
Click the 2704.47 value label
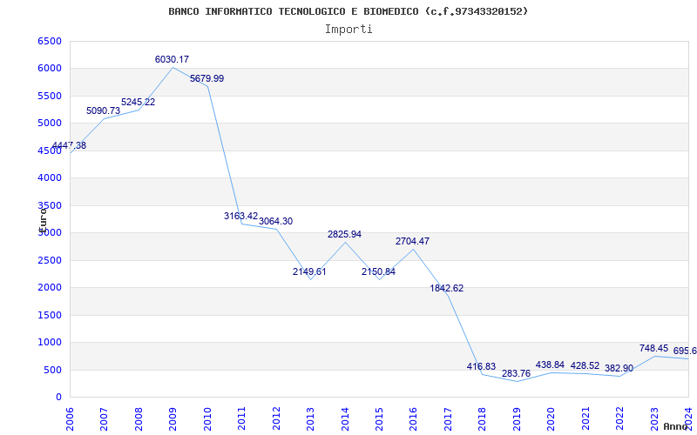[x=412, y=242]
